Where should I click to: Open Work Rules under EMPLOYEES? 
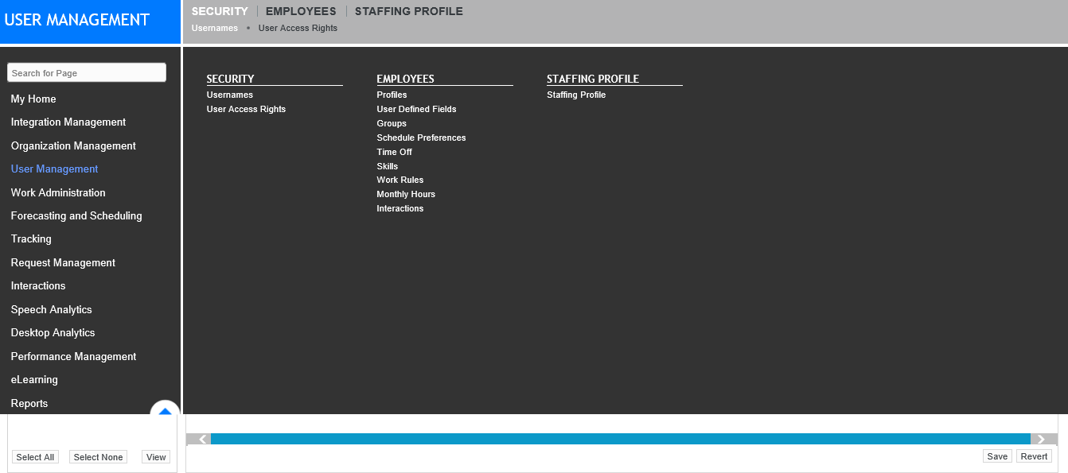[400, 180]
